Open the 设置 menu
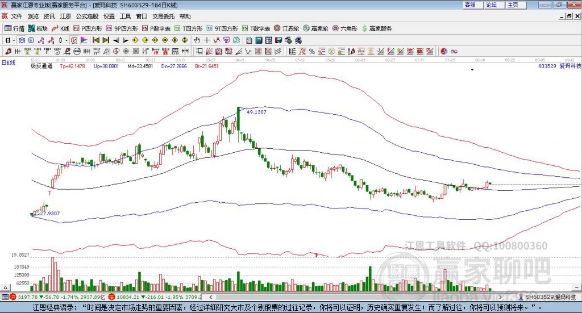The width and height of the screenshot is (582, 313). [109, 16]
